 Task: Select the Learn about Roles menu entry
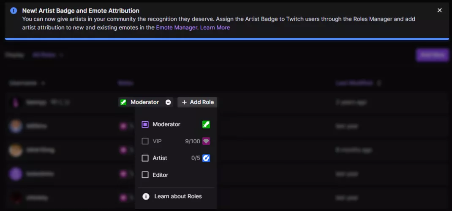[x=178, y=196]
